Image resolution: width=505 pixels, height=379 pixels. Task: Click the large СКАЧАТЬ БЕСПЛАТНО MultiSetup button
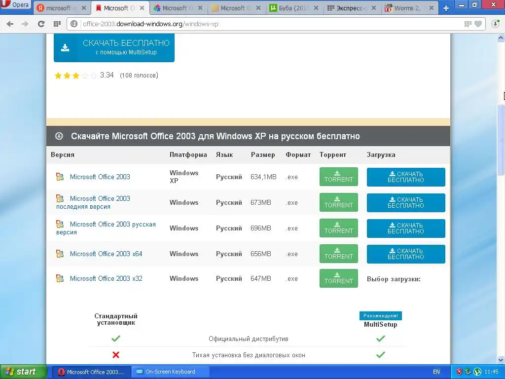click(x=114, y=47)
